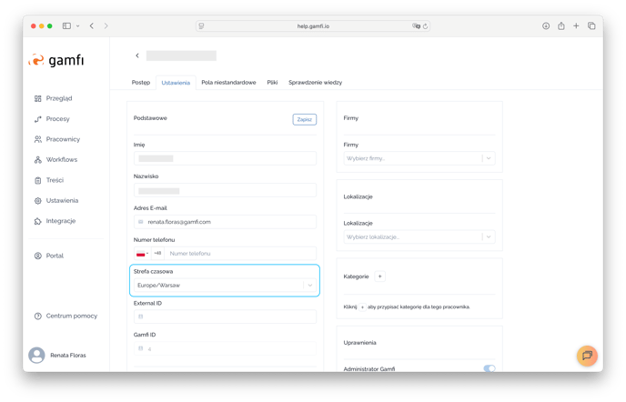
Task: Click the Treści document icon
Action: (x=38, y=180)
